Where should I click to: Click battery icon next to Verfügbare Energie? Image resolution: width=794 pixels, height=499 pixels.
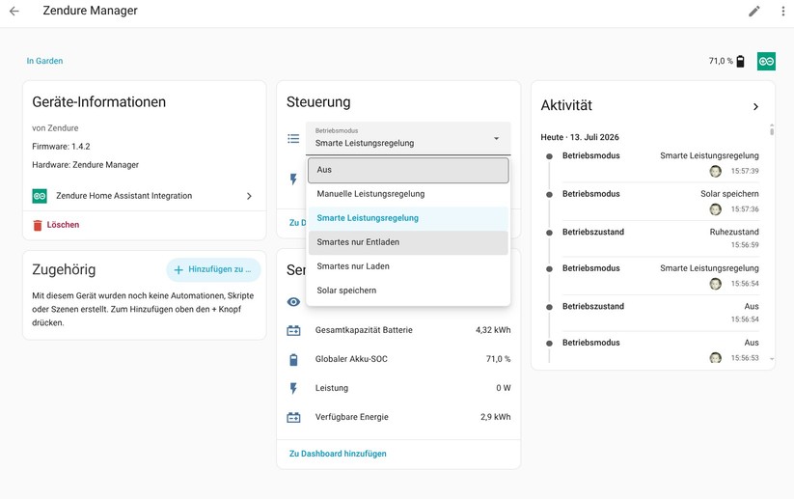point(293,417)
